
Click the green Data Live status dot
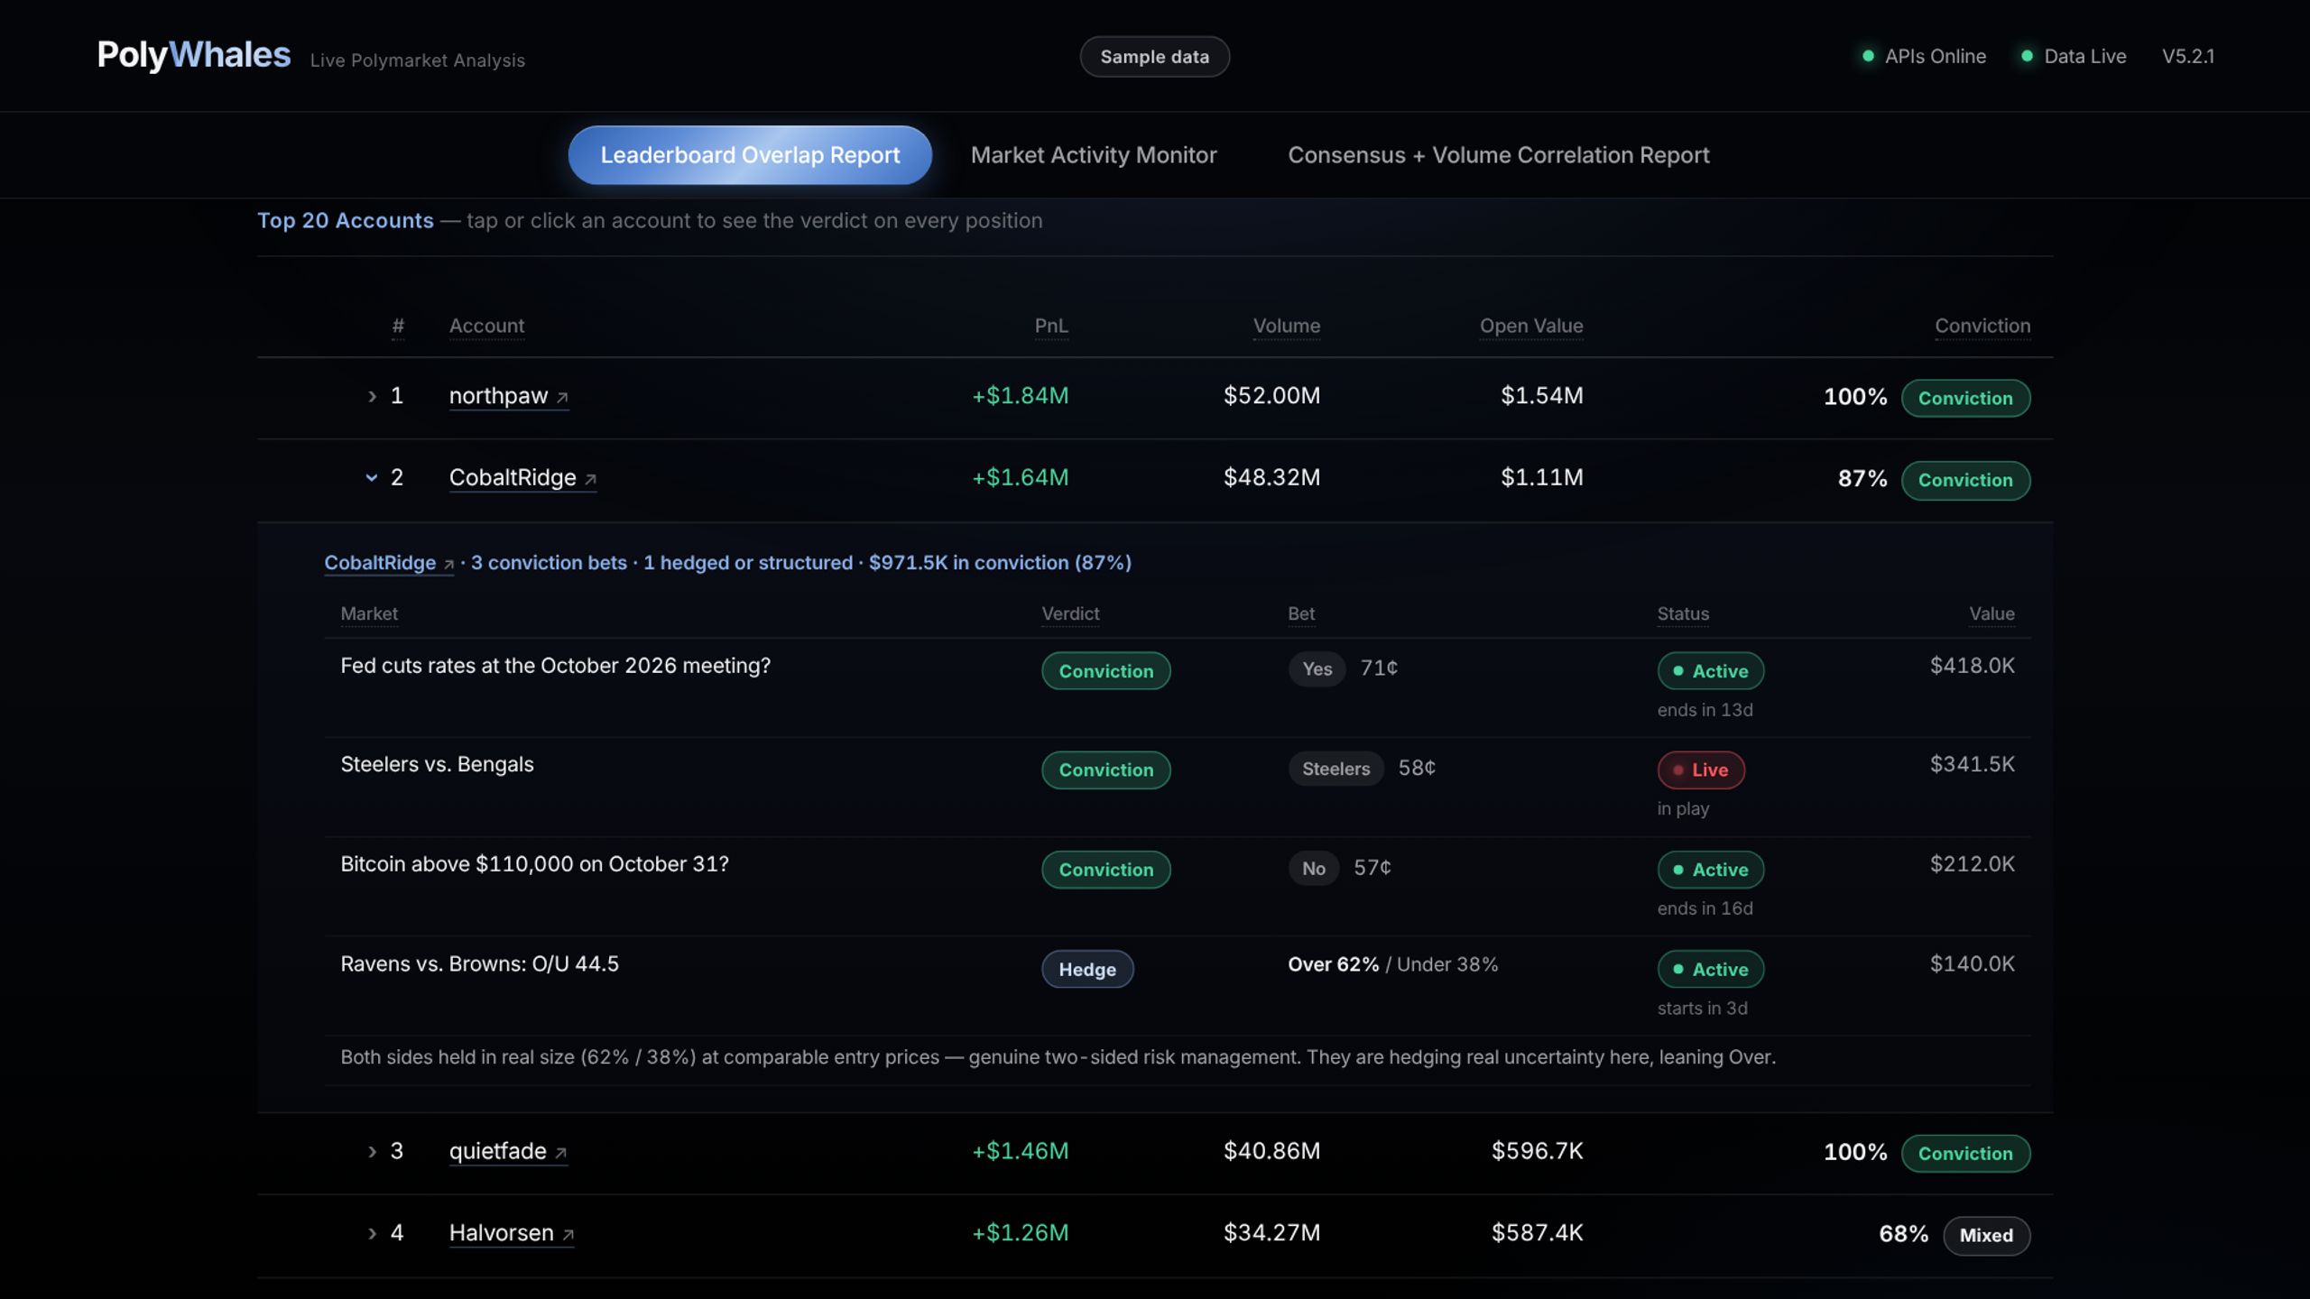click(2027, 56)
